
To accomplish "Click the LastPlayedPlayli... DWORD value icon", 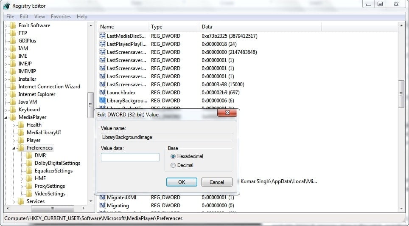I will point(103,44).
